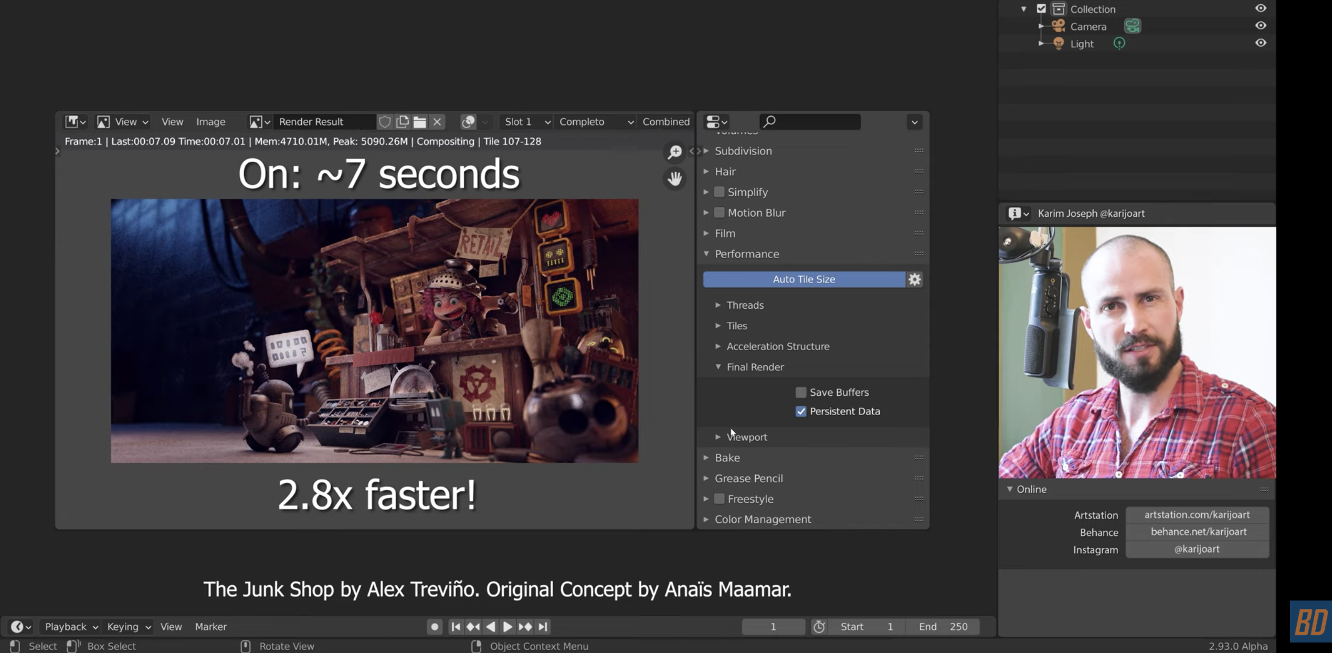Click the browse image datablock icon

coord(259,122)
